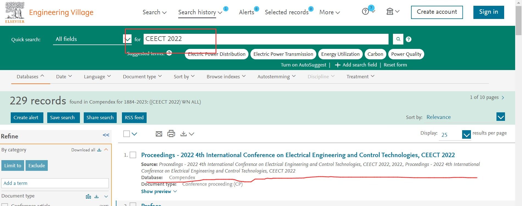Click the magnifier search button
522x206 pixels.
398,39
